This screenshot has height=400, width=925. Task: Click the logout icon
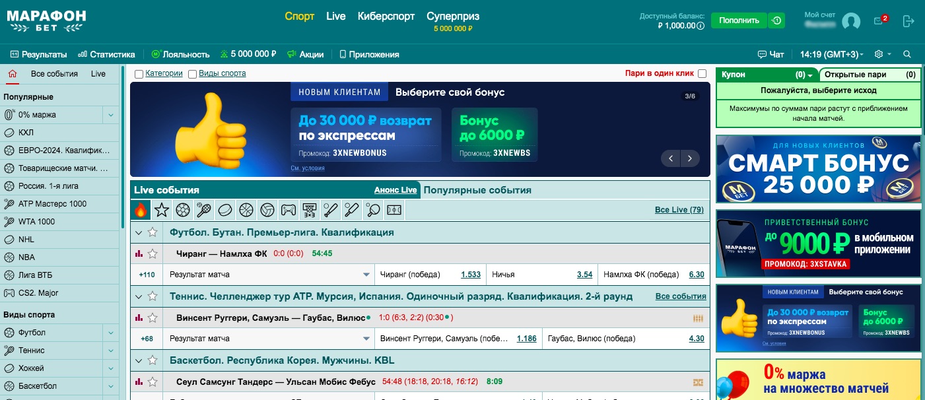(x=908, y=21)
